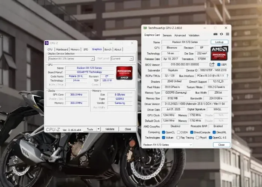Switch to the Mainboard tab
The image size is (262, 187).
[x=62, y=49]
